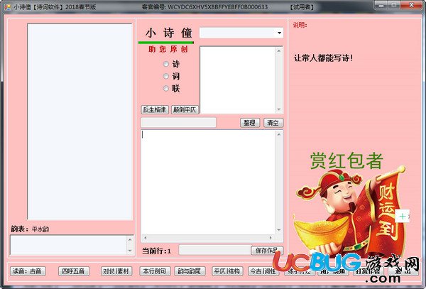Click the 整理 button

(x=250, y=123)
